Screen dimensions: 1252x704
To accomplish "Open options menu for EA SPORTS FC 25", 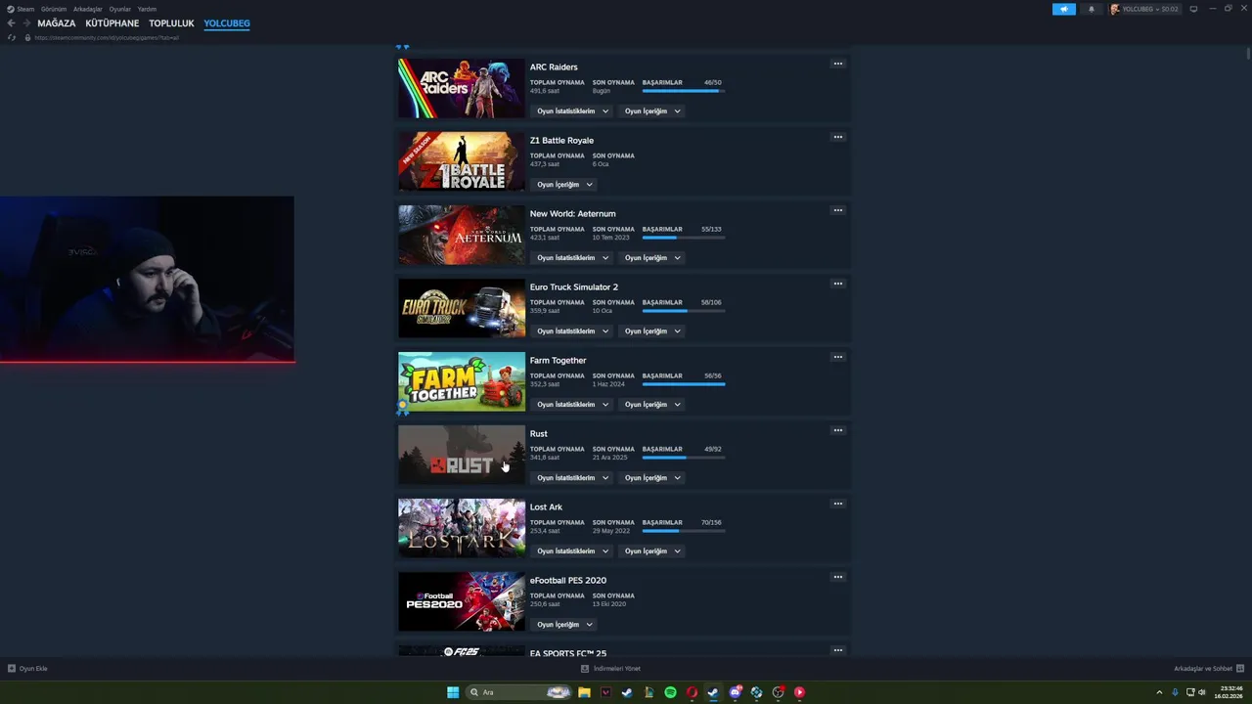I will coord(837,650).
